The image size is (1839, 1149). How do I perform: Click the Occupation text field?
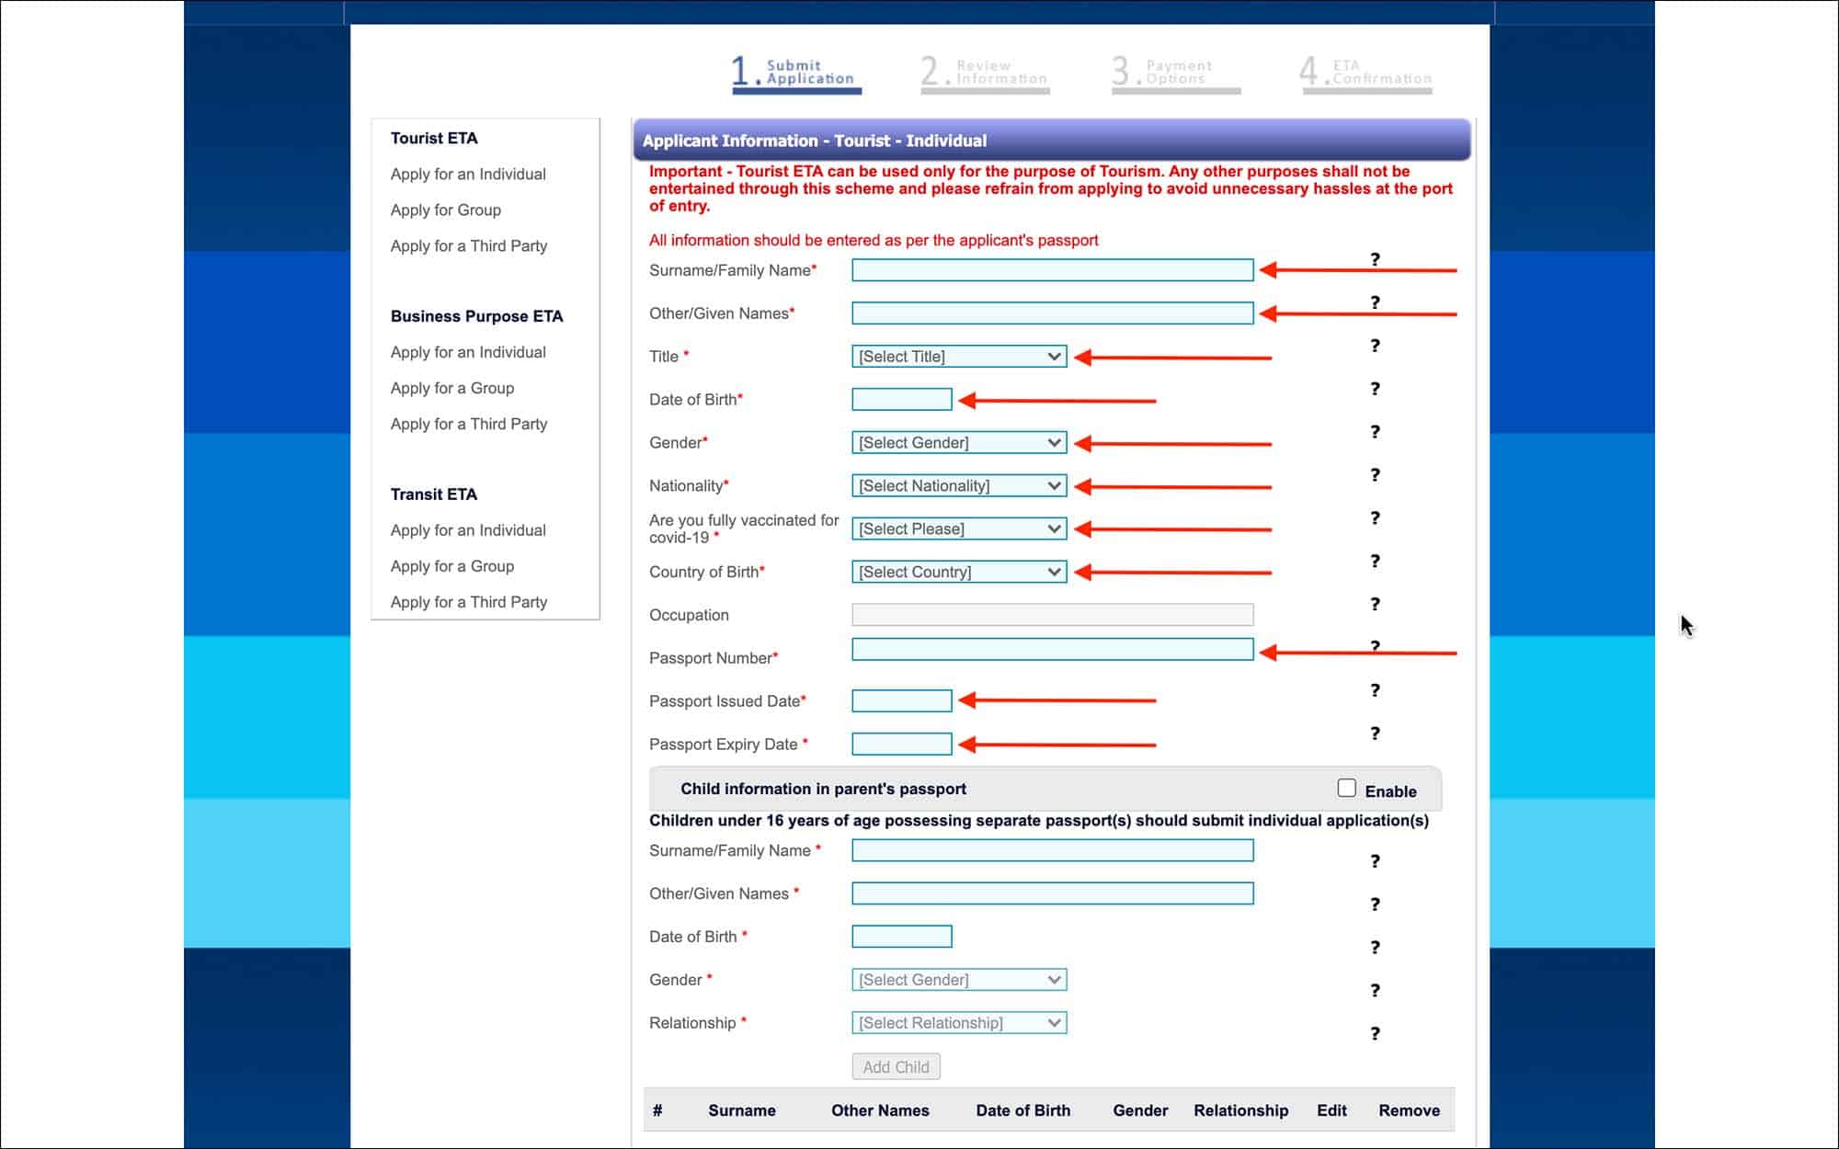[x=1053, y=615]
